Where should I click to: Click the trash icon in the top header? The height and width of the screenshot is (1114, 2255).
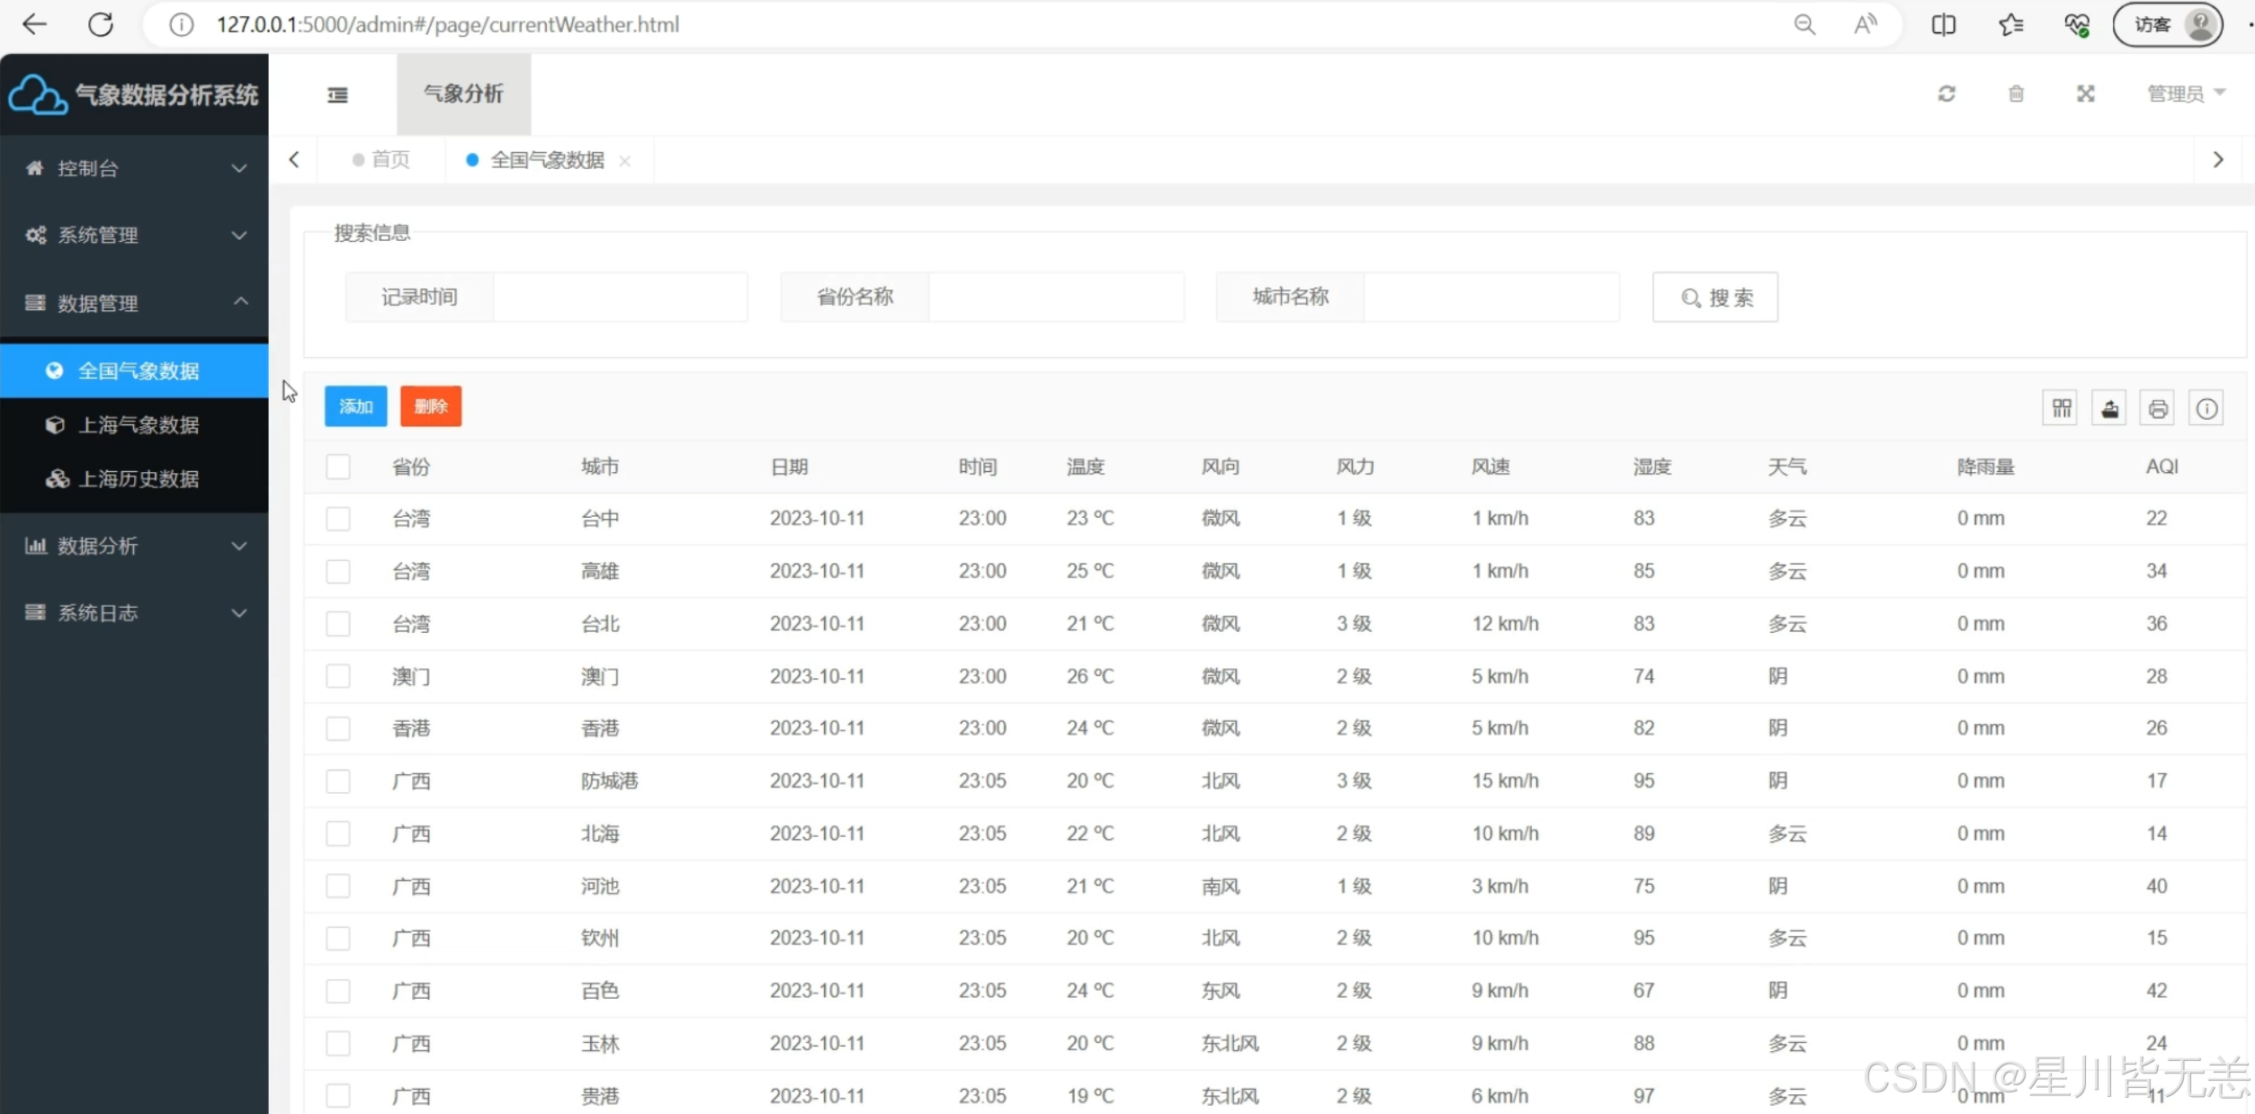pyautogui.click(x=2016, y=94)
